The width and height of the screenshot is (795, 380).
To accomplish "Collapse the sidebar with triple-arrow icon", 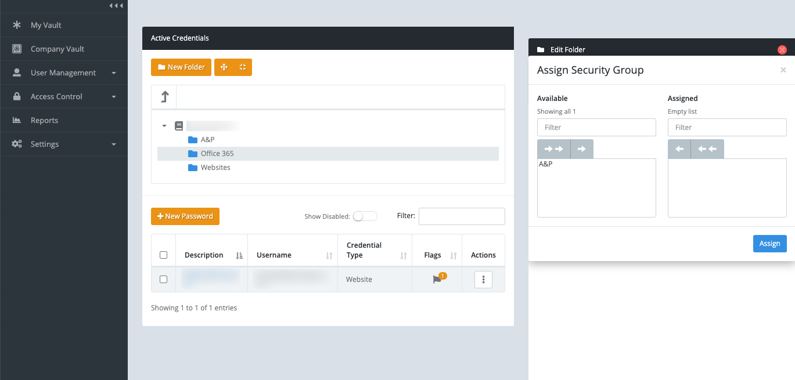I will pyautogui.click(x=116, y=6).
